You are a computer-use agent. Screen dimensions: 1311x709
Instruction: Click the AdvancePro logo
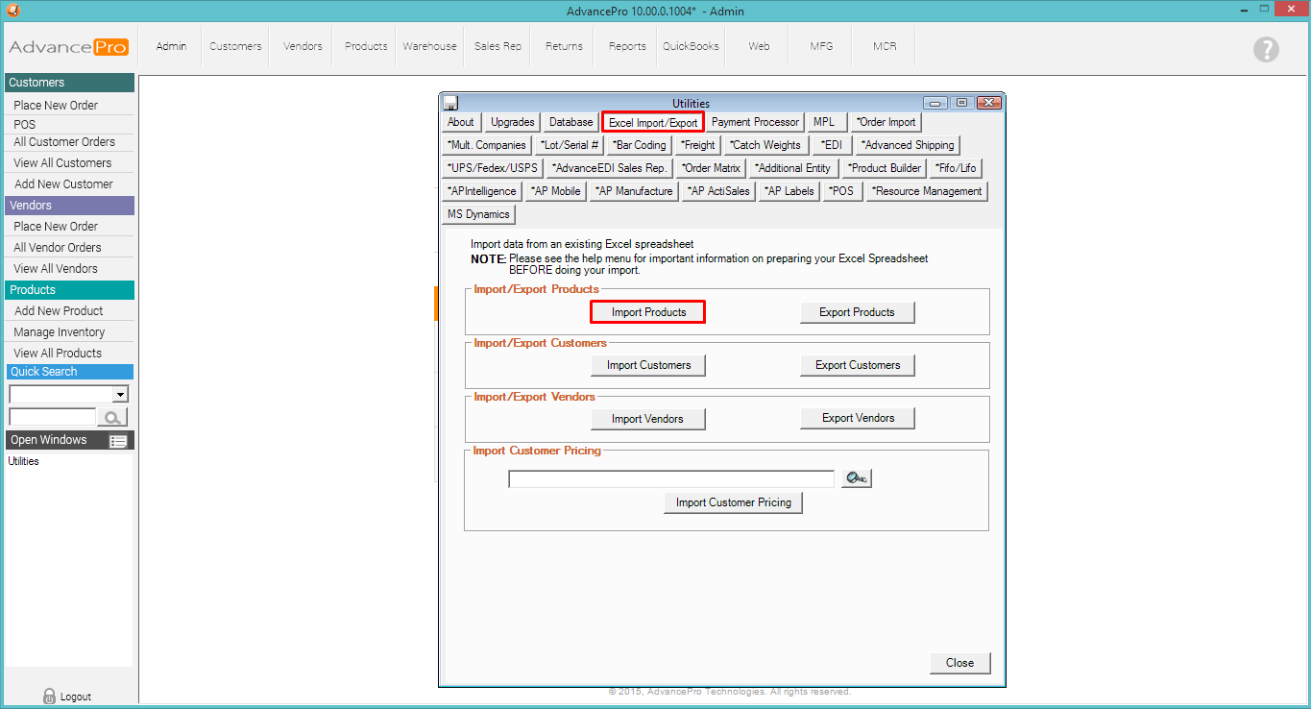coord(68,47)
